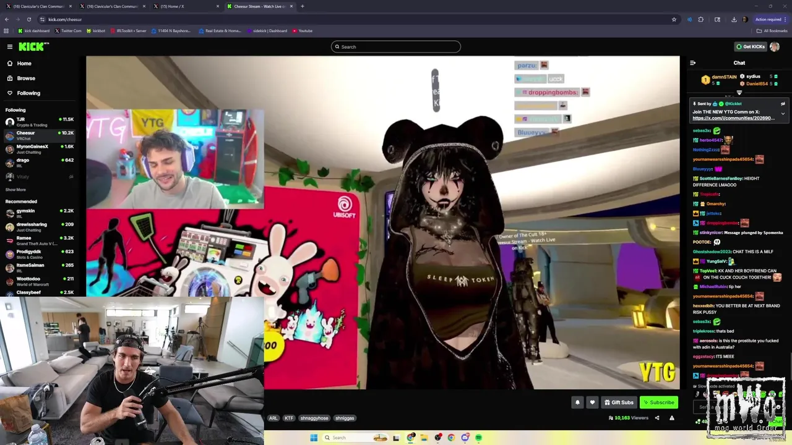Click the Get KICKs button
This screenshot has width=792, height=445.
point(750,46)
